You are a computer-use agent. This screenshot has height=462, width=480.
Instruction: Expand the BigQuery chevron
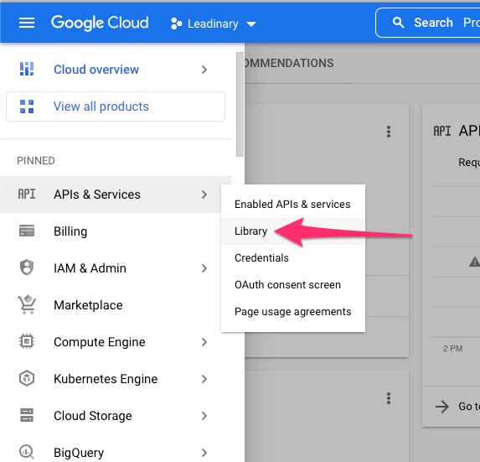pyautogui.click(x=204, y=453)
